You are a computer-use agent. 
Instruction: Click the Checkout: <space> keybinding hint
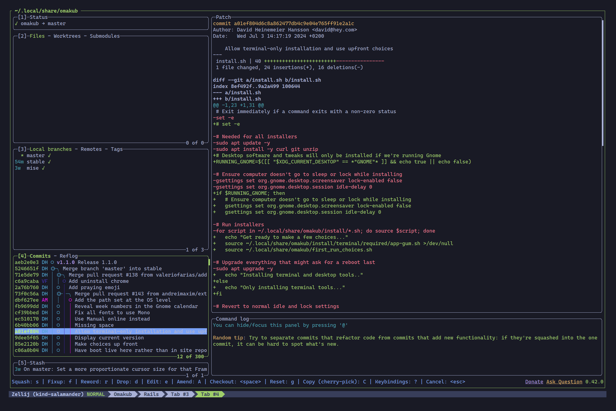tap(235, 382)
